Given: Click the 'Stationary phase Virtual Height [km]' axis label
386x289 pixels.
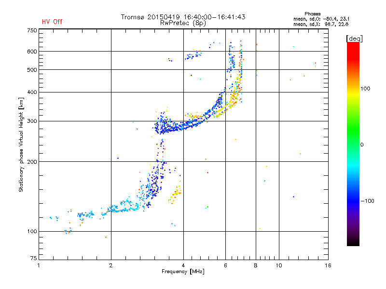Looking at the screenshot, I should (x=21, y=145).
